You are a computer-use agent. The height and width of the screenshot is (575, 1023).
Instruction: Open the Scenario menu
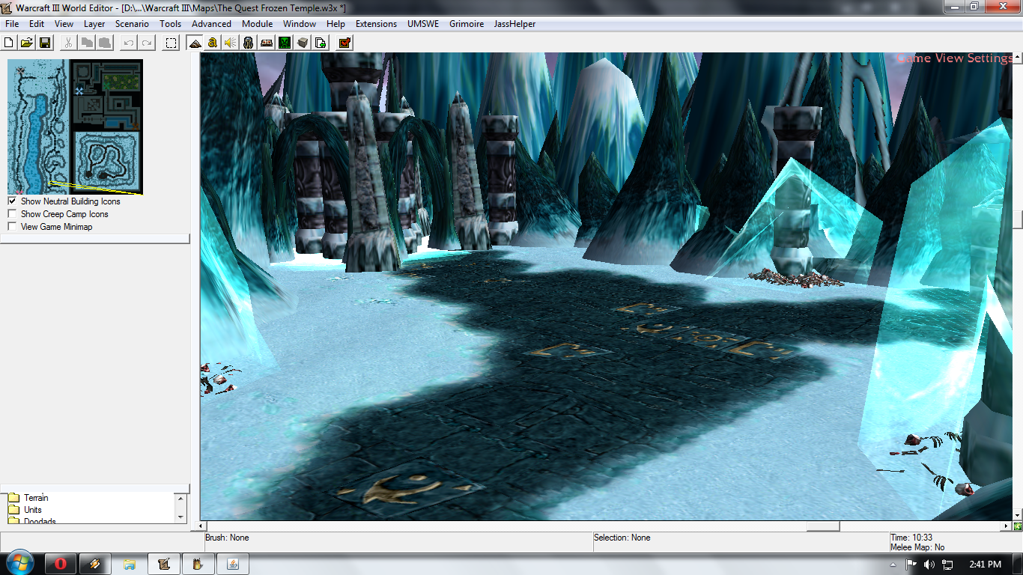pyautogui.click(x=132, y=24)
